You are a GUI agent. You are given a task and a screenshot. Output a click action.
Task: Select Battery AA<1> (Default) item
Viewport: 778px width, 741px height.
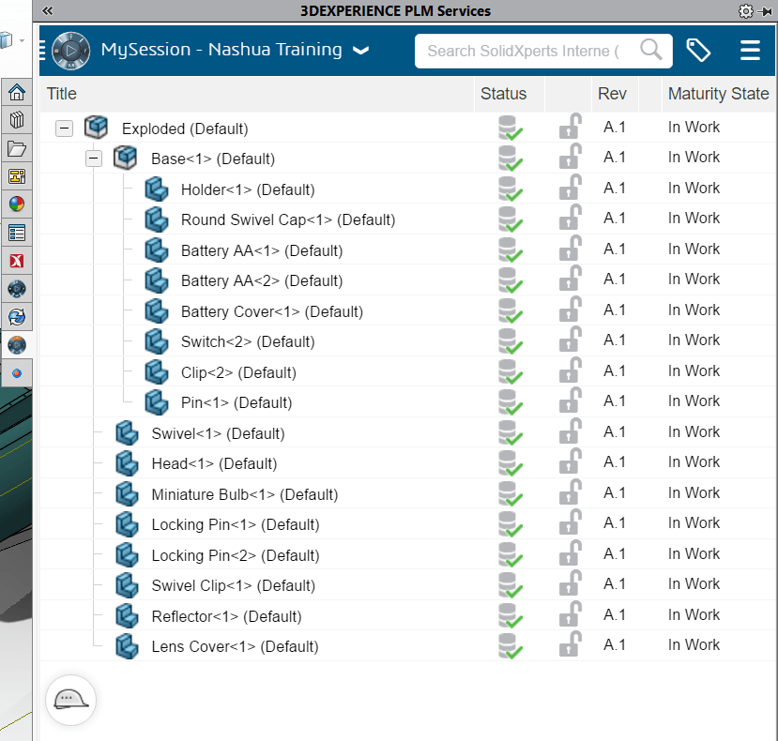[262, 251]
